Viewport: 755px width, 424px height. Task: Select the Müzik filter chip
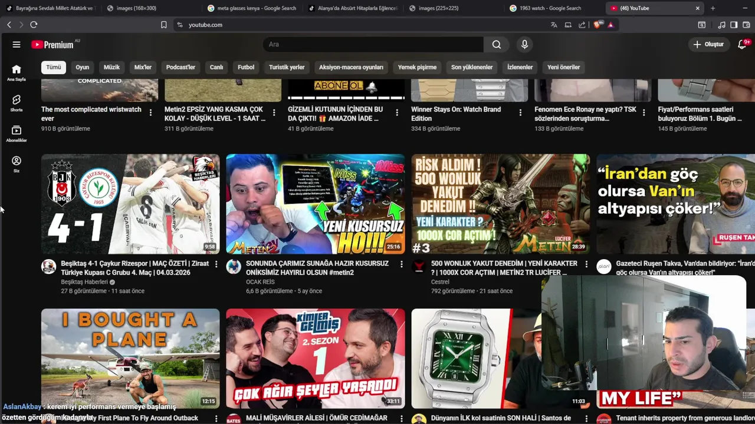pyautogui.click(x=111, y=67)
